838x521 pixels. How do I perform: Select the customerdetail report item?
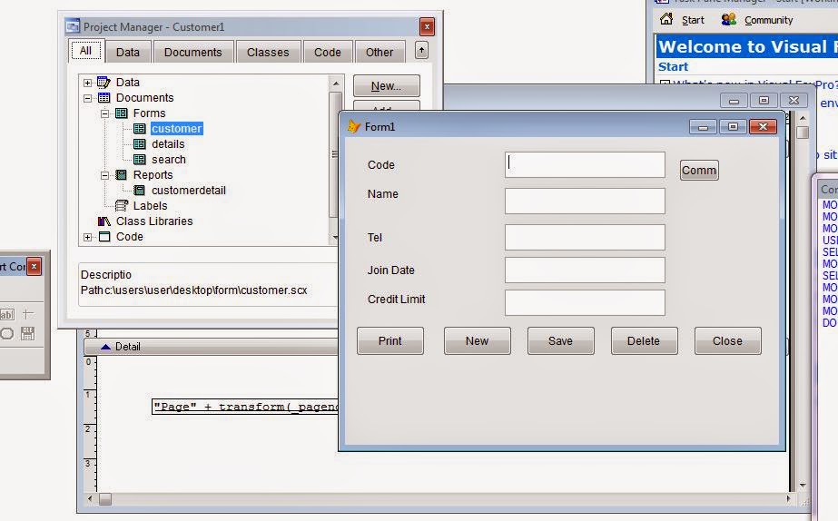(188, 191)
